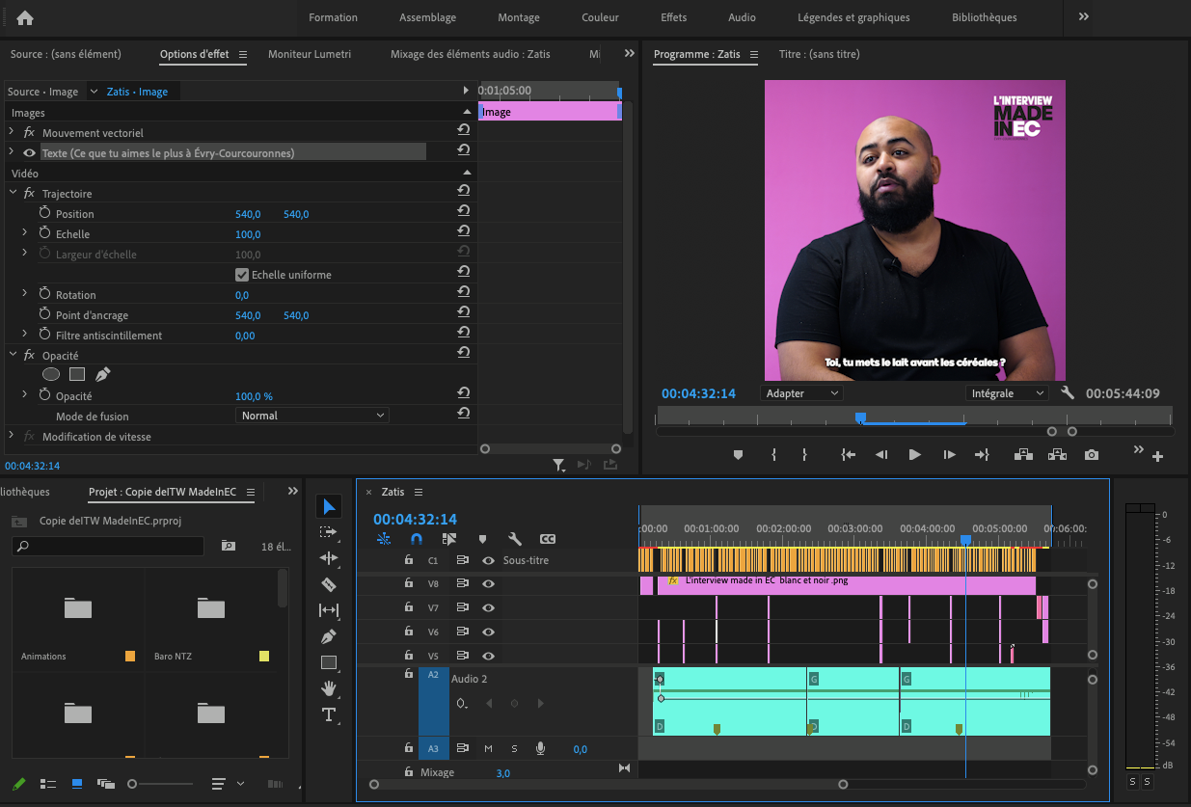Open captions settings via the CC icon

pyautogui.click(x=547, y=539)
